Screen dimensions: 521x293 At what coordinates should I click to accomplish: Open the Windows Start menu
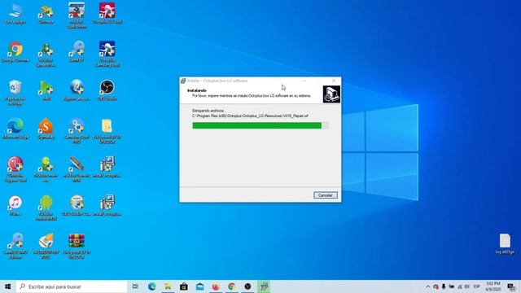[7, 286]
